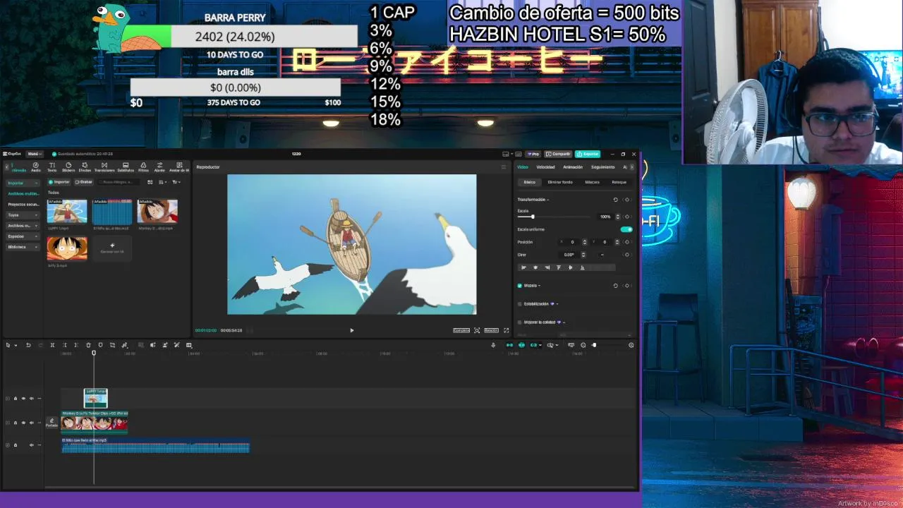903x508 pixels.
Task: Select the Retoque sub-tab
Action: tap(619, 182)
